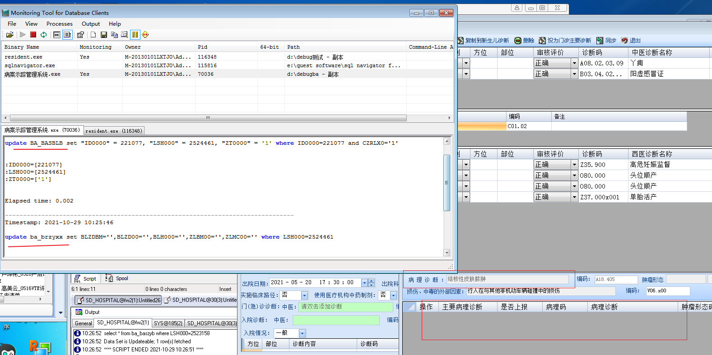
Task: Click the 同步 sync icon
Action: click(x=600, y=41)
